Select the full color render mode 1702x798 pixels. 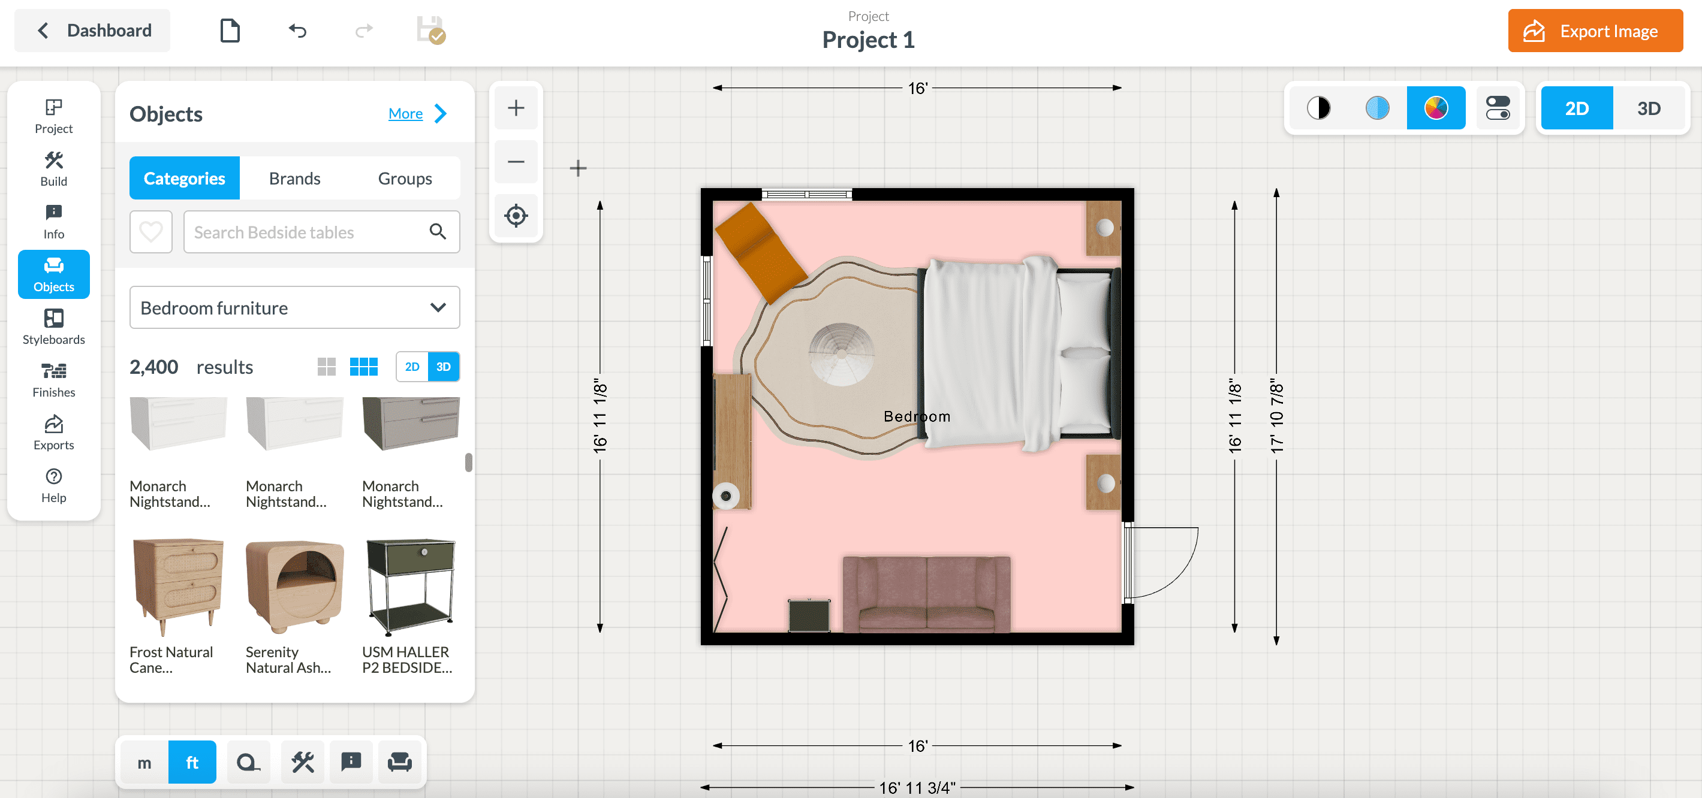pos(1435,108)
